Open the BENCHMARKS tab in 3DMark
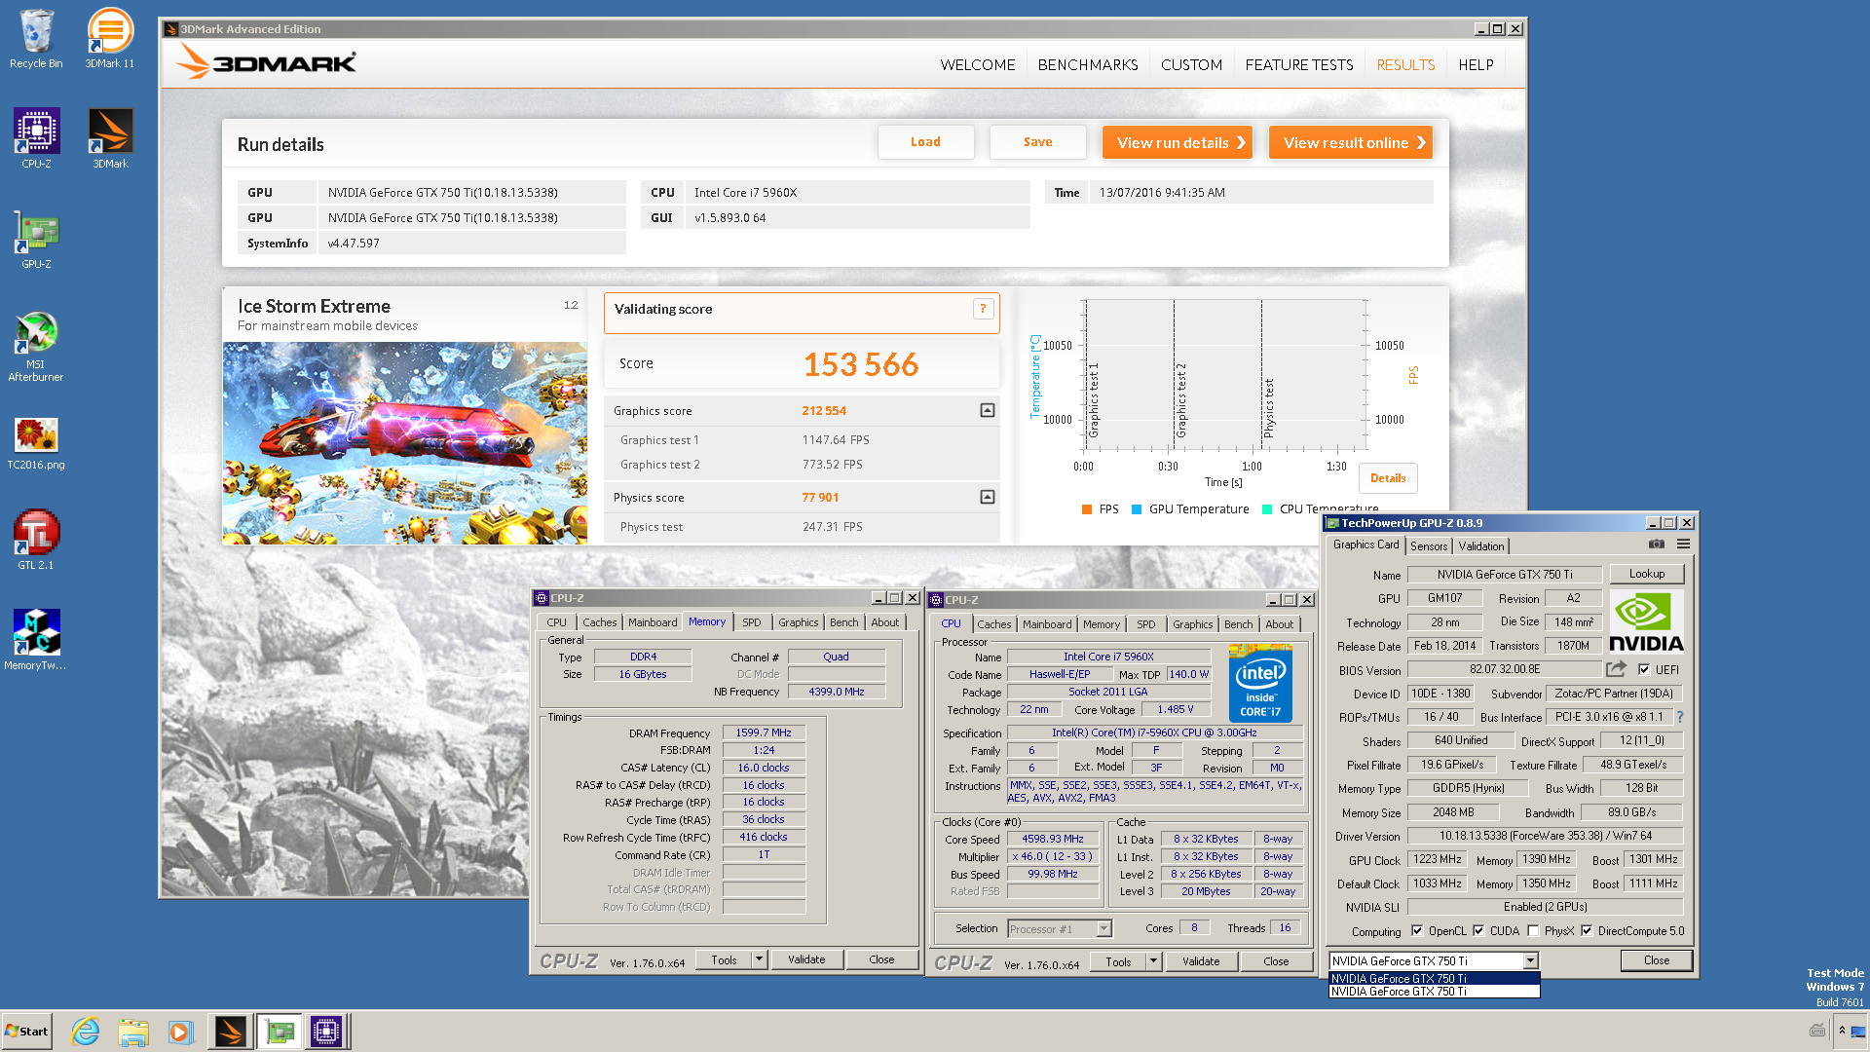The image size is (1870, 1052). tap(1088, 64)
